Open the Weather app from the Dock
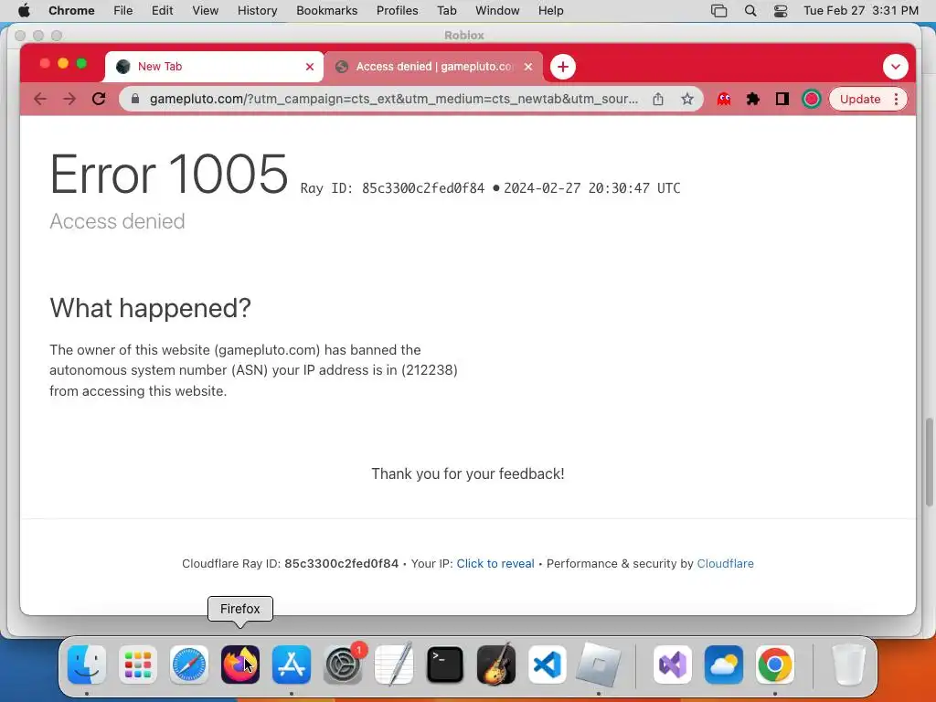The height and width of the screenshot is (702, 936). 724,665
